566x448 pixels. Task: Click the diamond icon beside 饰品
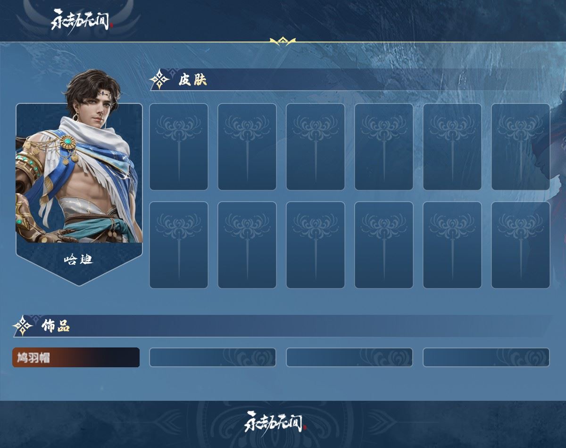tap(23, 326)
